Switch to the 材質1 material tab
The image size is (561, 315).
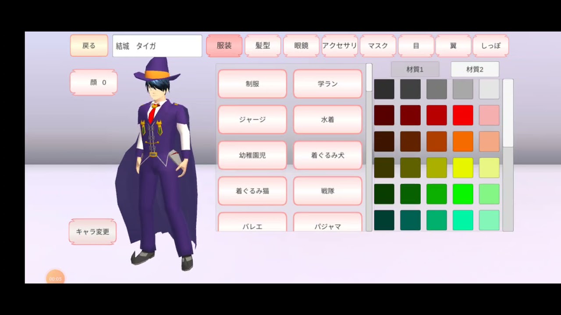click(415, 69)
